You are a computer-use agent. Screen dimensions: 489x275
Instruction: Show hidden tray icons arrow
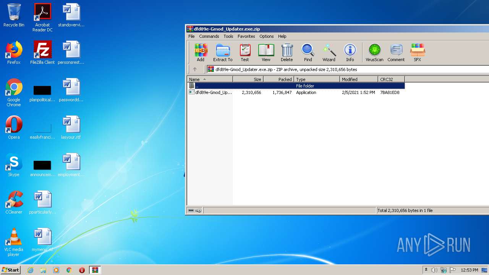click(x=426, y=270)
